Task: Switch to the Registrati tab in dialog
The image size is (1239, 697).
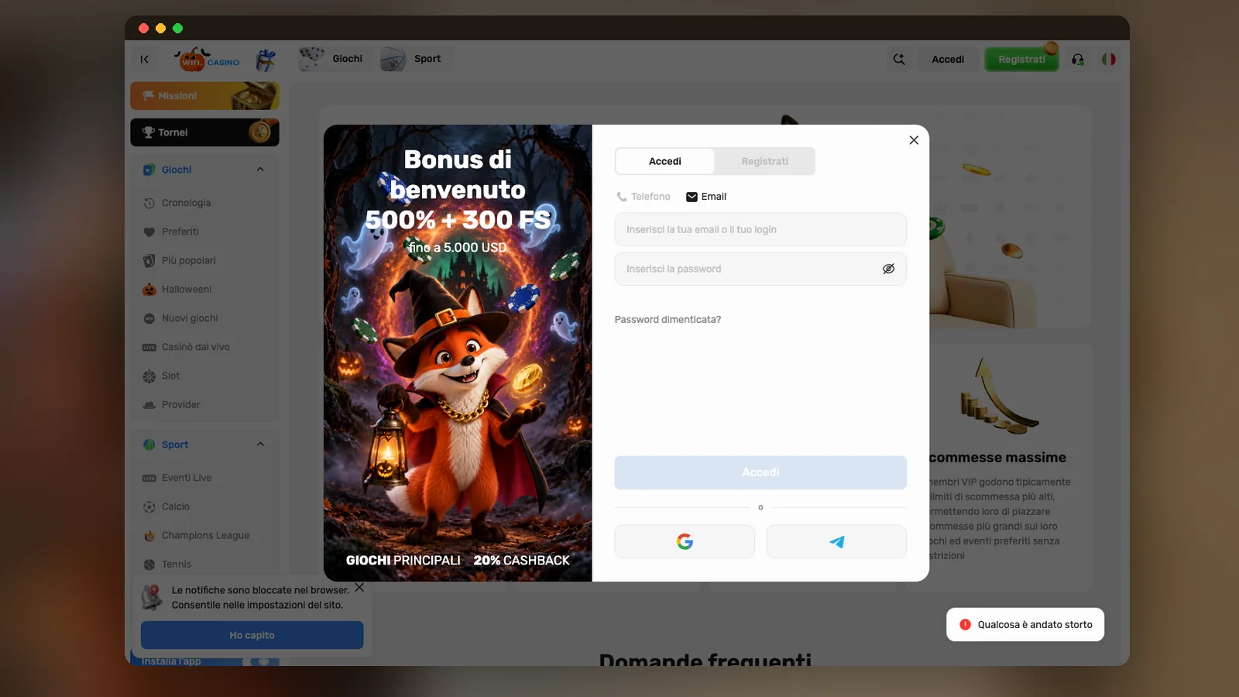Action: click(764, 161)
